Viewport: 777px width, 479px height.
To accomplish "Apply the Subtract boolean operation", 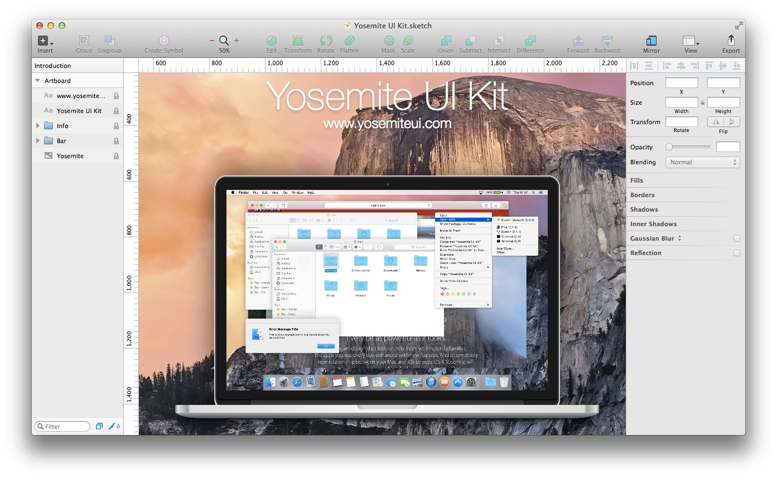I will point(471,41).
